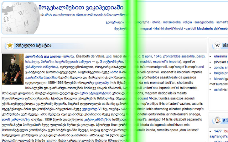Open the 'დონ კარლოსზე' link
This screenshot has height=142, width=228.
16,120
